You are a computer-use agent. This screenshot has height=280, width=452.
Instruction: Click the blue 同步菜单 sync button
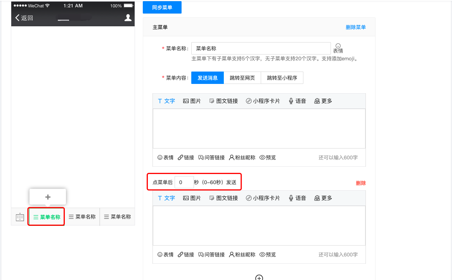pos(162,7)
